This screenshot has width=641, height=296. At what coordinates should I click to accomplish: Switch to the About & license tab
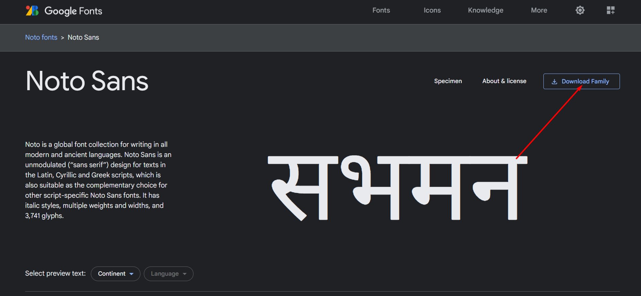pos(504,81)
